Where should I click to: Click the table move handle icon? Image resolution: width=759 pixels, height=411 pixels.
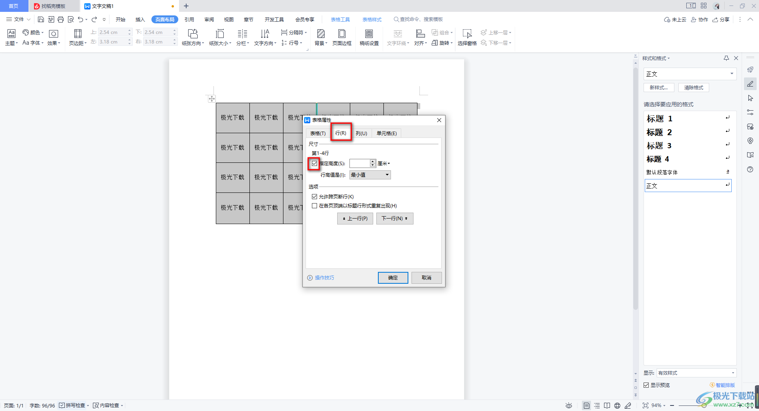pos(212,99)
